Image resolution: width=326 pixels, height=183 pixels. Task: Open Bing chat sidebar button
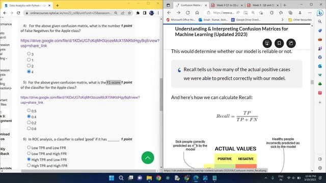320,13
